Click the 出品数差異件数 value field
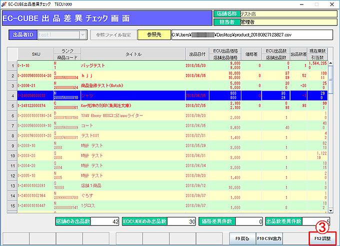 tap(316, 221)
